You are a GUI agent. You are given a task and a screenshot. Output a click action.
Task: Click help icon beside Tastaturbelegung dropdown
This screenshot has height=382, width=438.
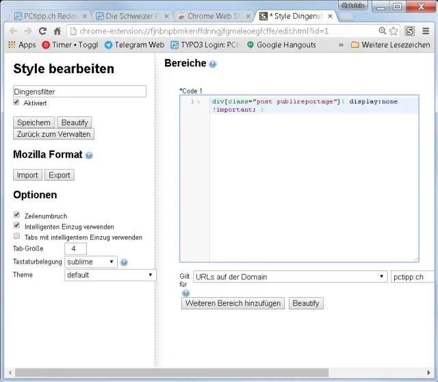124,262
